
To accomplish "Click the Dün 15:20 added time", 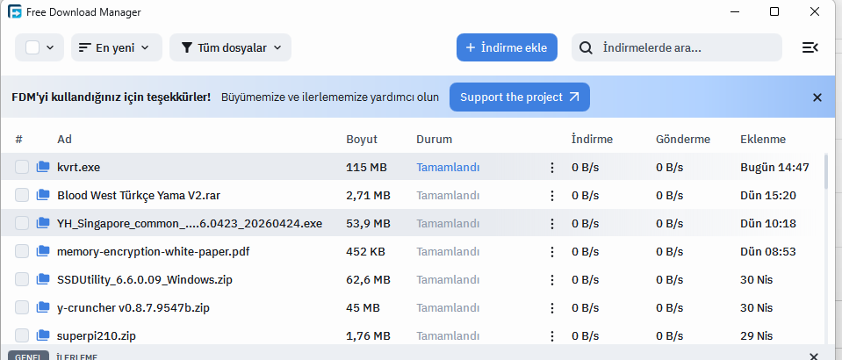I will tap(768, 195).
